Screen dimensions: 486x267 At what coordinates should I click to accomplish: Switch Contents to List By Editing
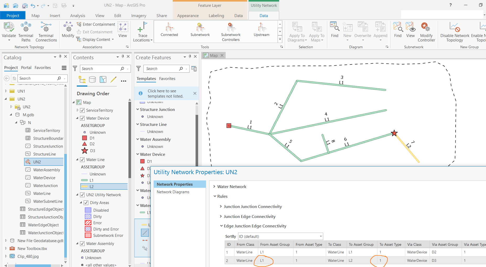pyautogui.click(x=114, y=79)
